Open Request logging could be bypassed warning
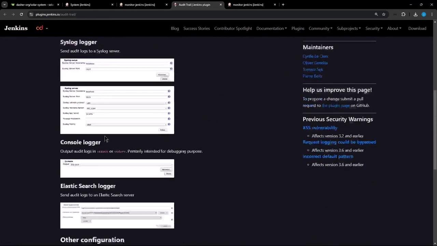This screenshot has height=246, width=437. tap(339, 142)
